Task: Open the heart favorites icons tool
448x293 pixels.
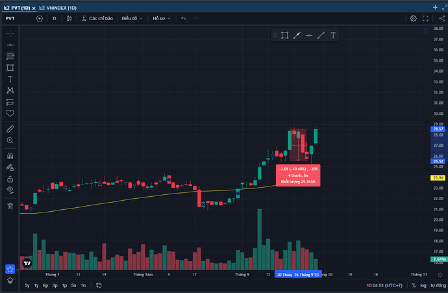Action: [x=10, y=114]
